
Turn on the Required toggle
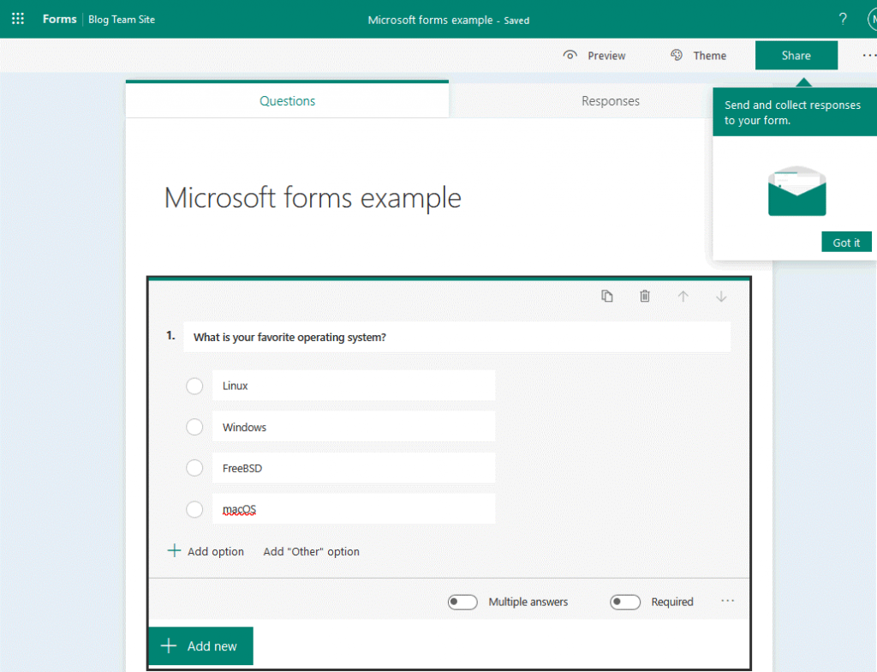(x=624, y=602)
